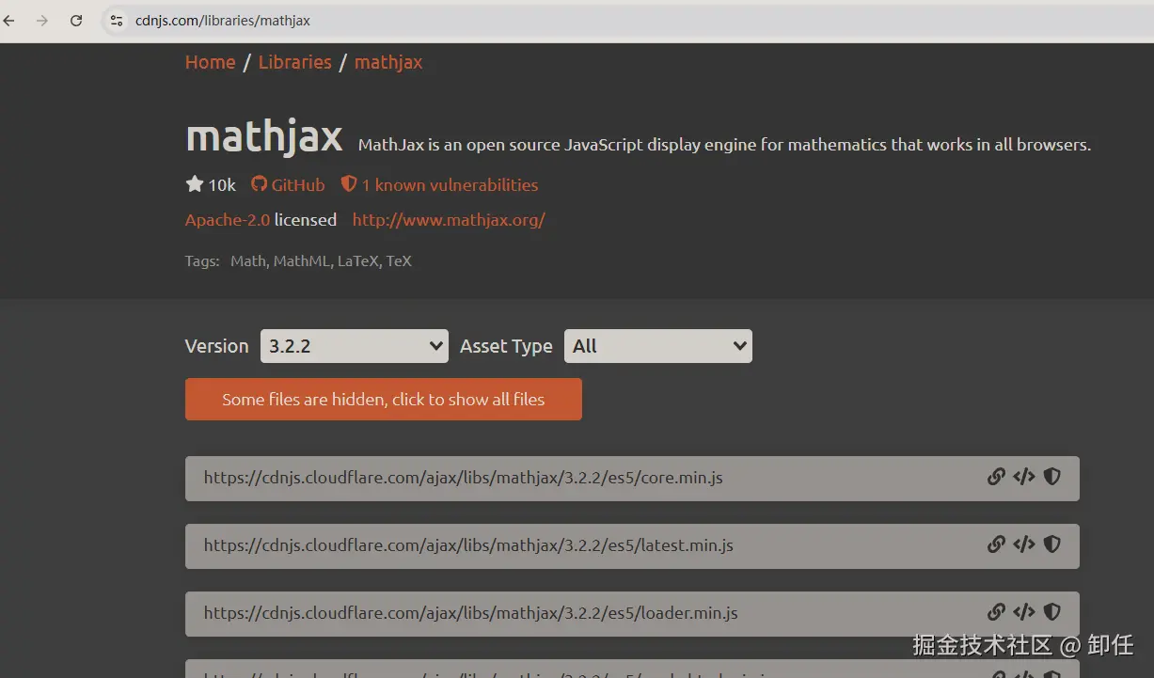
Task: Open the GitHub repository link
Action: [288, 185]
